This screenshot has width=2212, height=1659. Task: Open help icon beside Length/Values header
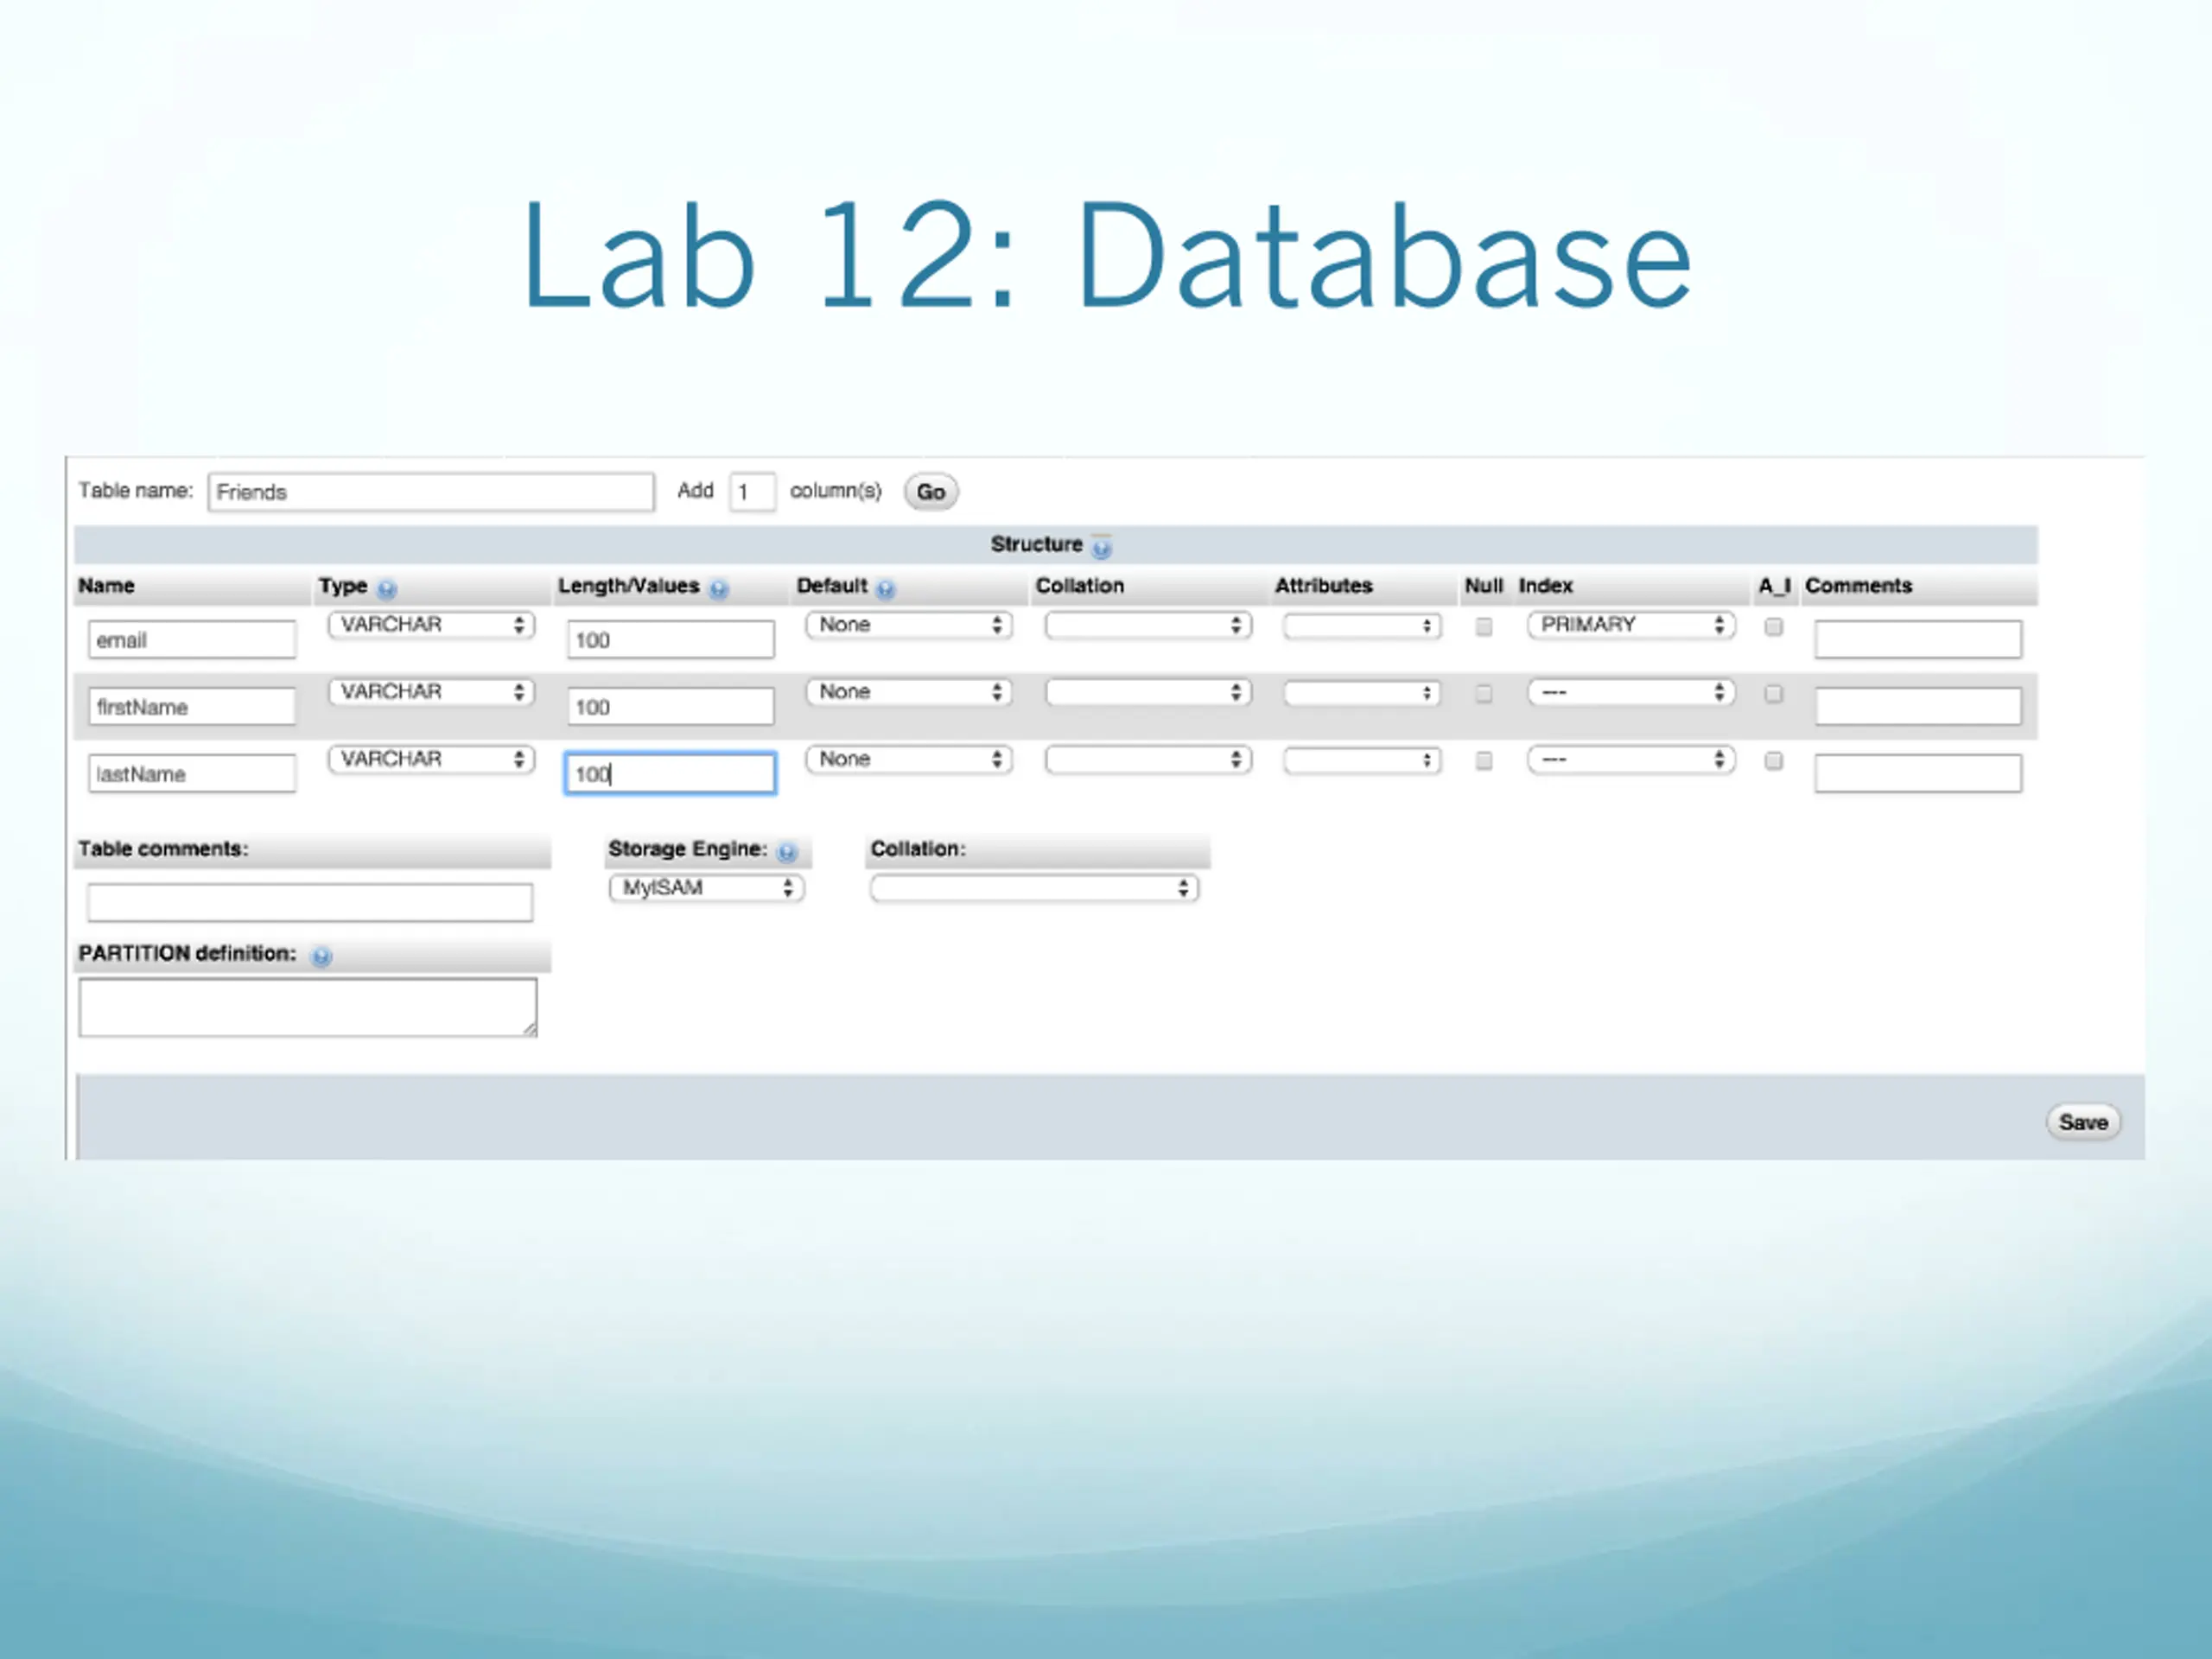(x=718, y=589)
